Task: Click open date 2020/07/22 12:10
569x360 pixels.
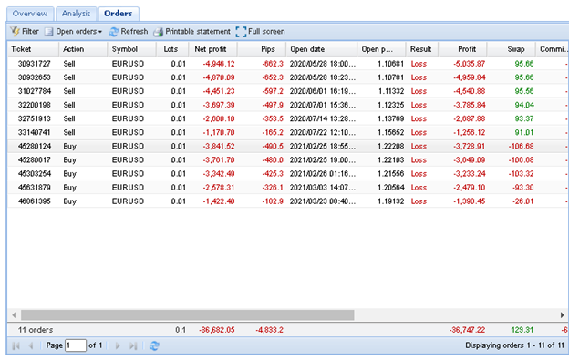Action: click(323, 133)
